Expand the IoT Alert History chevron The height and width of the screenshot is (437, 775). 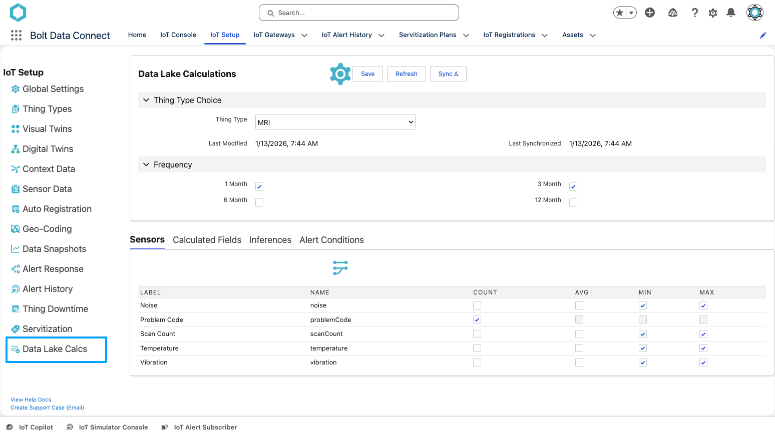pyautogui.click(x=381, y=35)
